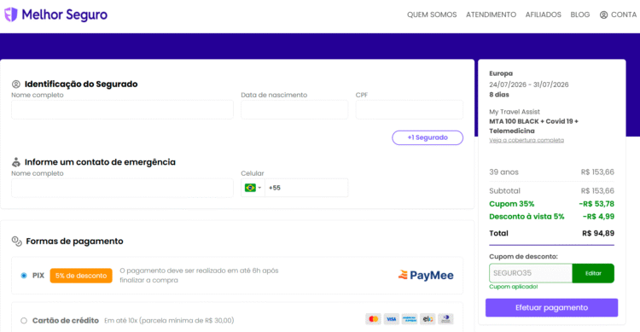Select the Cartão de crédito radio button
640x332 pixels.
point(24,321)
